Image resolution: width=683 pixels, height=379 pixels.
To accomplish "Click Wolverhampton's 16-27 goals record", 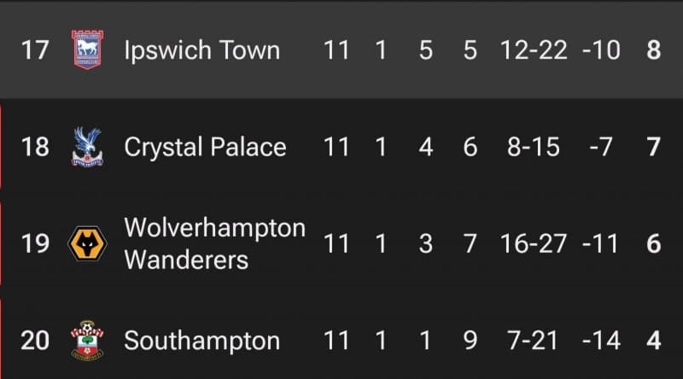I will tap(534, 244).
